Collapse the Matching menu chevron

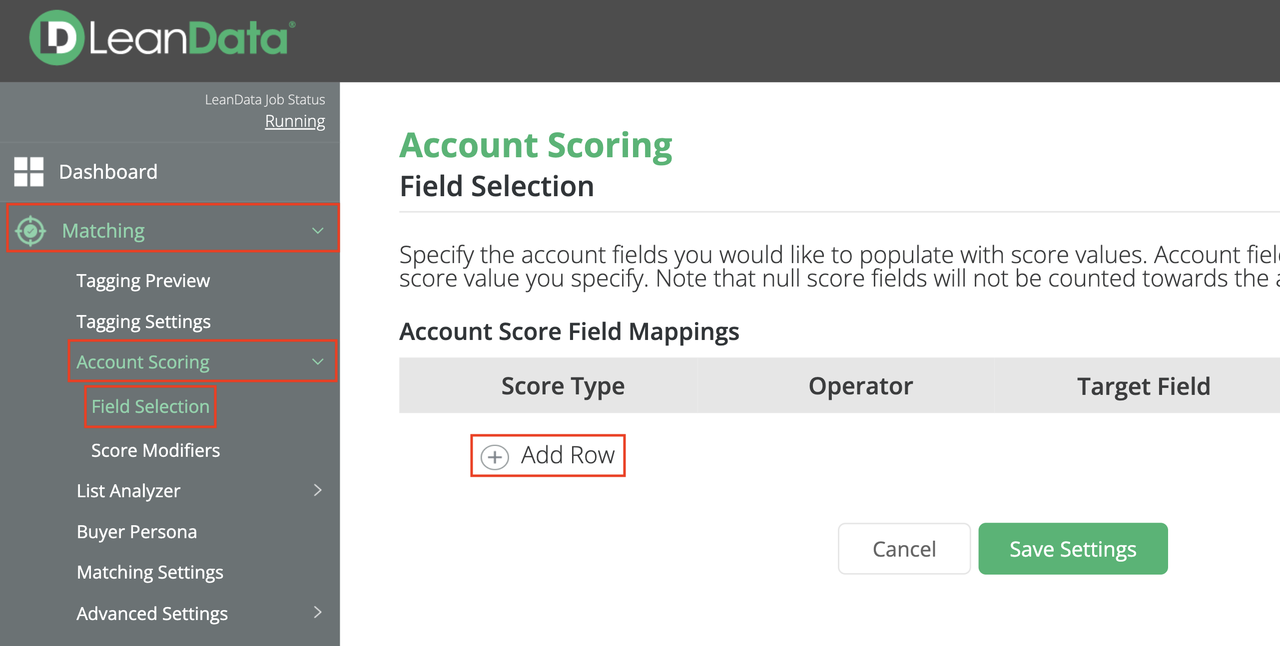318,231
